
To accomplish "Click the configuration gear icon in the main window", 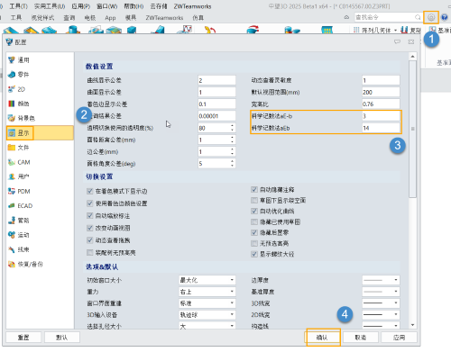I will (431, 17).
